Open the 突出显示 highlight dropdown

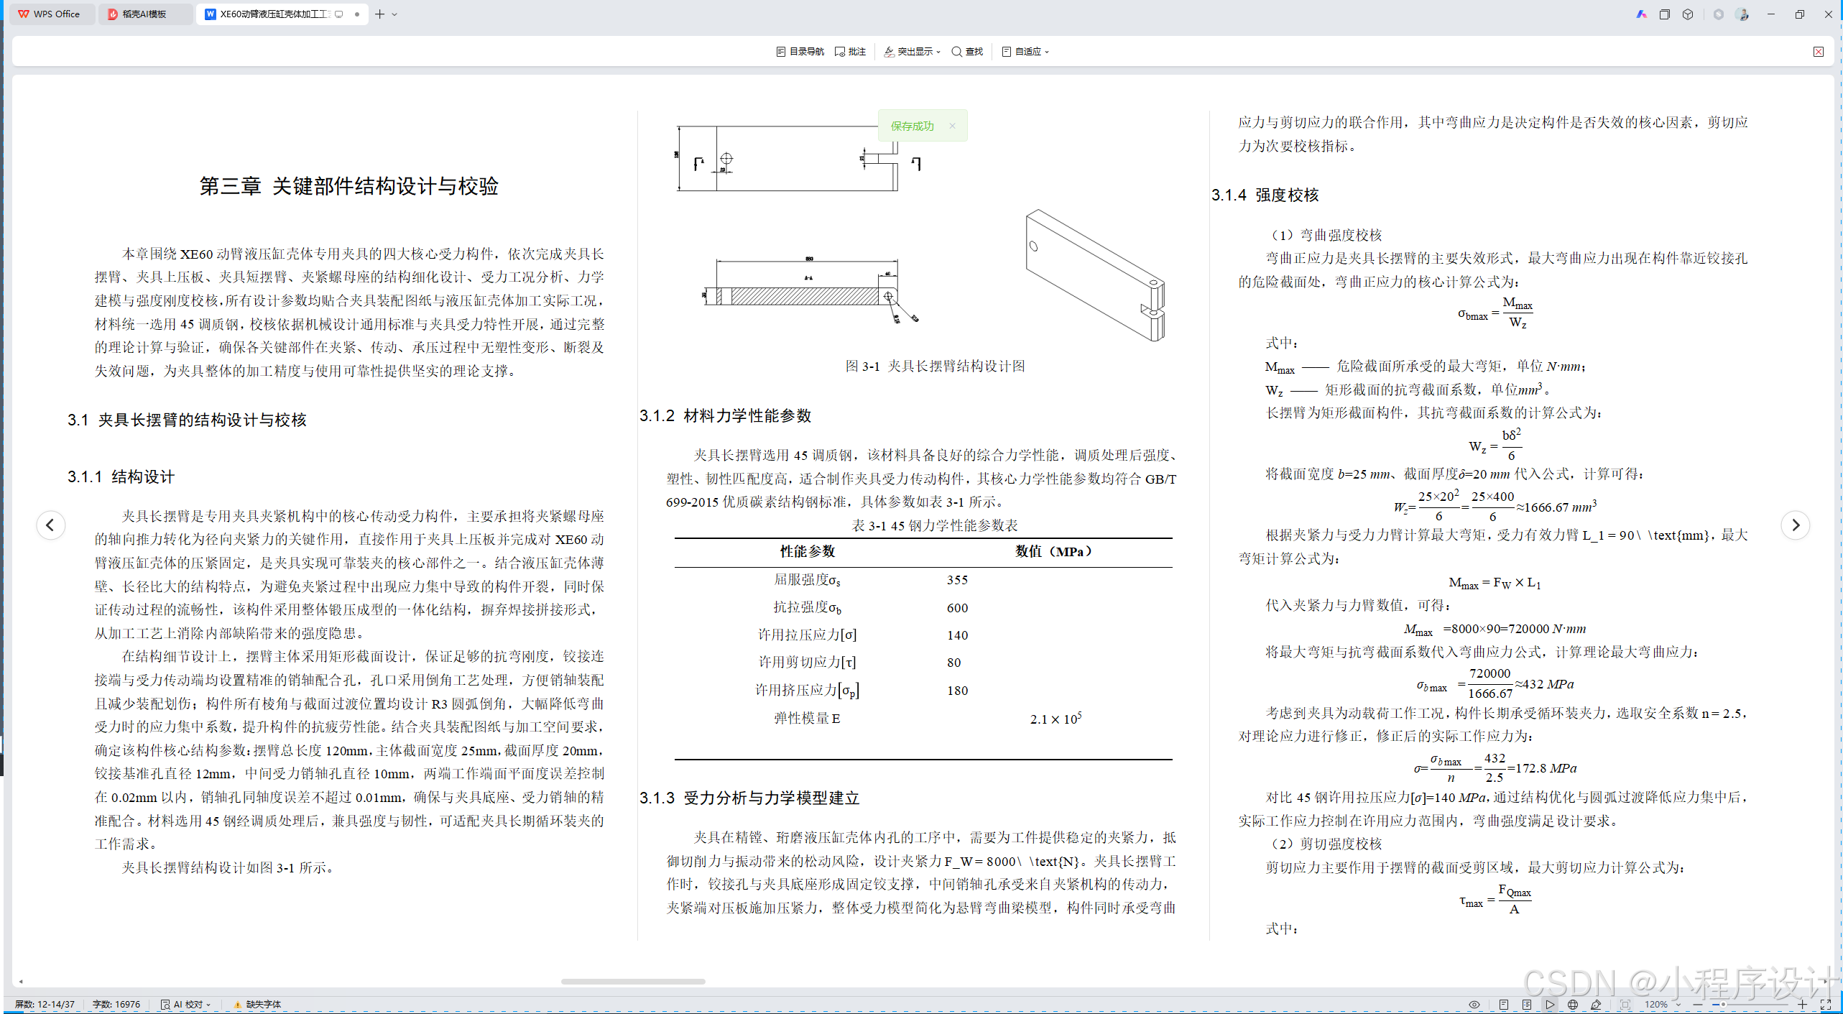(x=912, y=52)
